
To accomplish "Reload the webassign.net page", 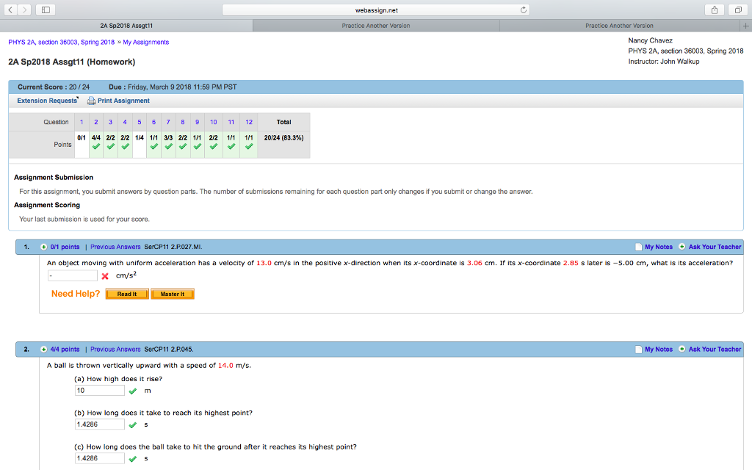I will click(x=523, y=10).
